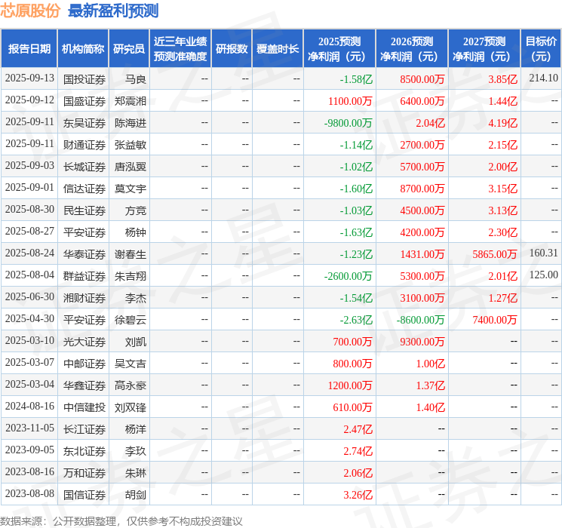Select the 覆盖时长 column header

pyautogui.click(x=277, y=49)
